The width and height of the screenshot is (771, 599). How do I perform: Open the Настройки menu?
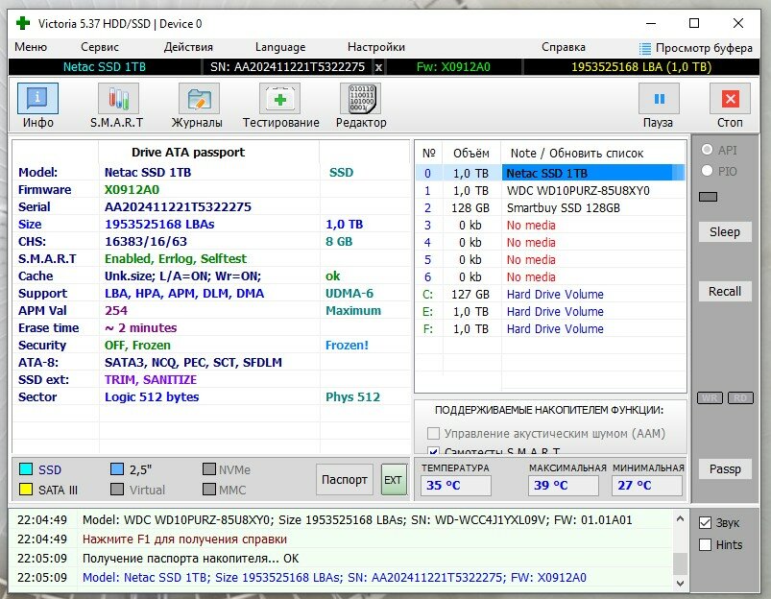click(x=376, y=47)
